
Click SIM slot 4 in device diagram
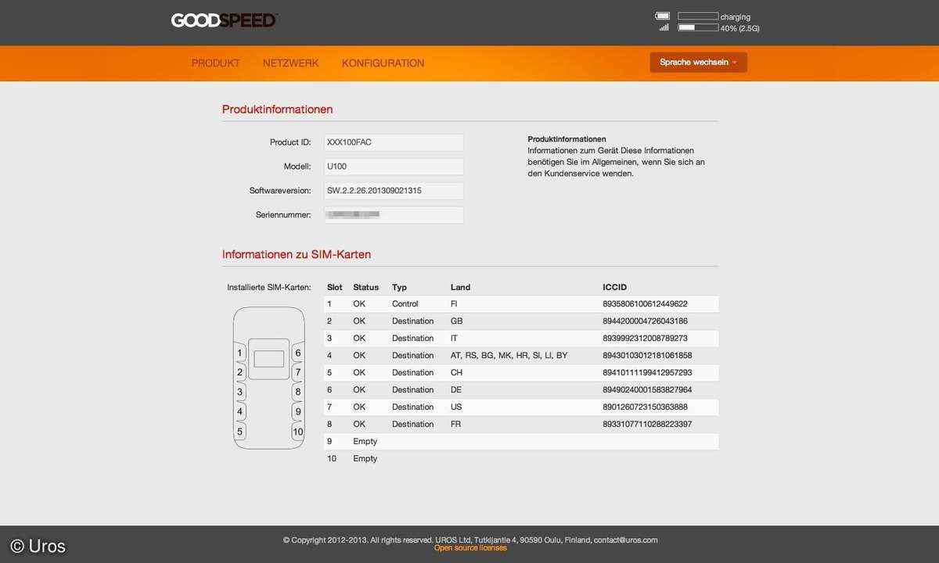point(239,411)
